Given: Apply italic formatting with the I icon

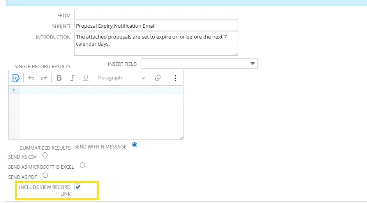Looking at the screenshot, I should [72, 78].
